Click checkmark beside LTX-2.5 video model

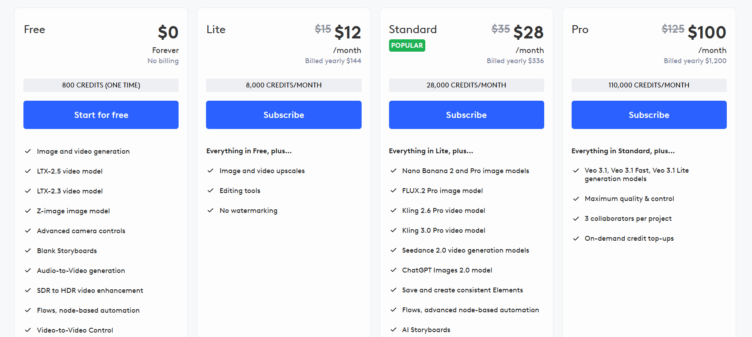[28, 171]
